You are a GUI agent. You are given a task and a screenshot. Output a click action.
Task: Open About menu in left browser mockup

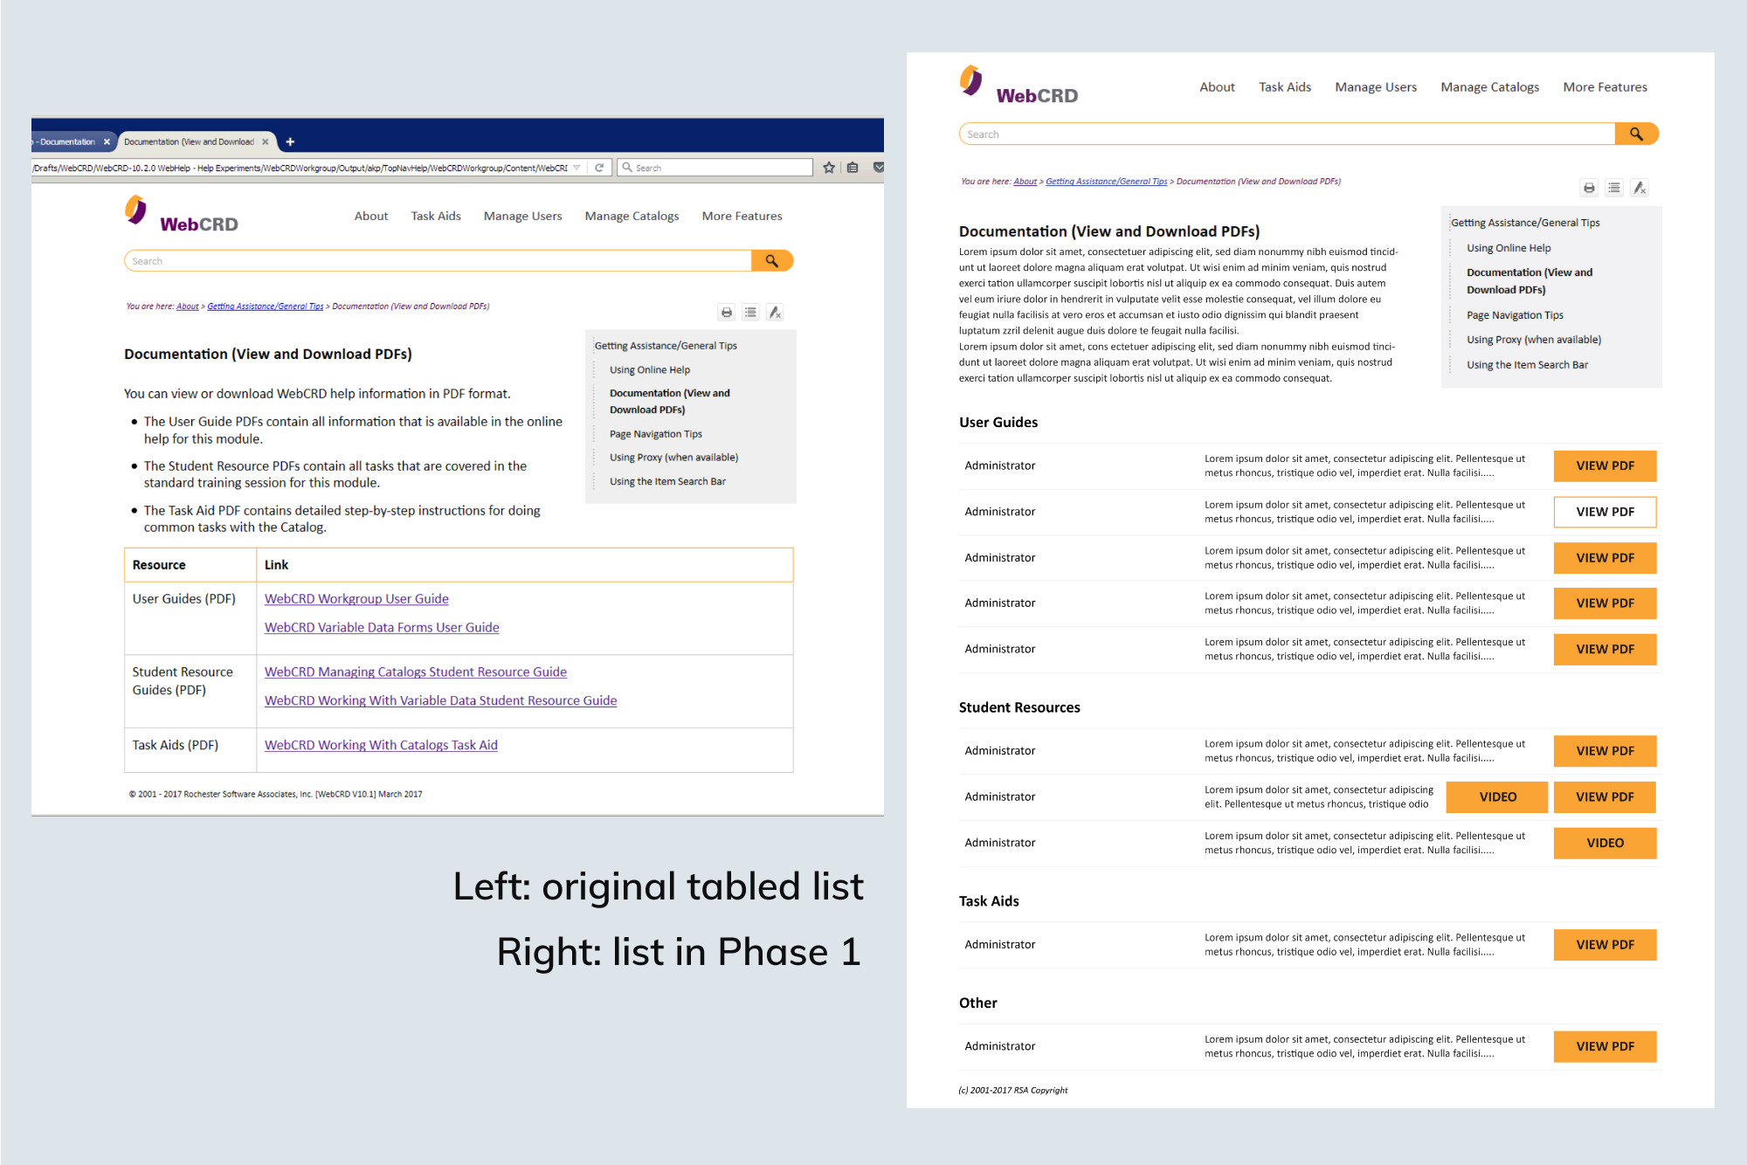371,216
